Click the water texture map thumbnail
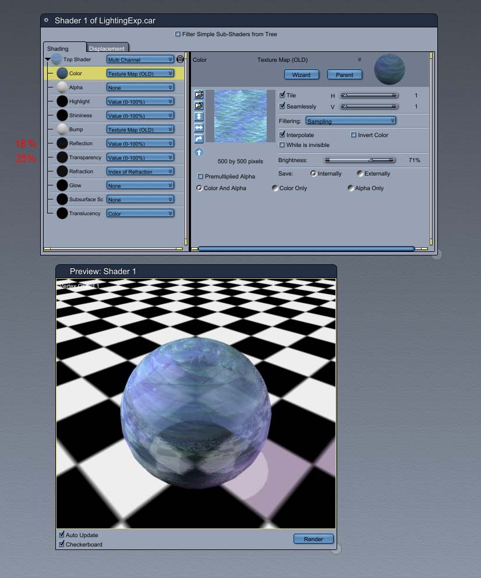 (240, 115)
